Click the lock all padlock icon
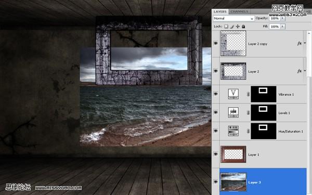Screen dimensions: 312x195 (x=243, y=27)
